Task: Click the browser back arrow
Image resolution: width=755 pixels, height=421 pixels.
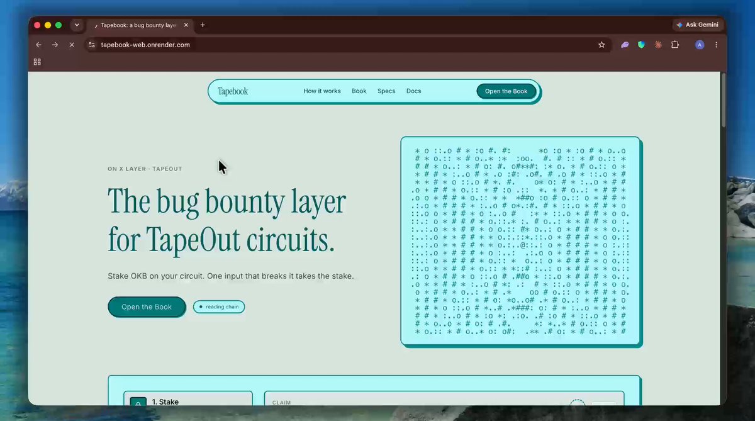Action: [x=38, y=45]
